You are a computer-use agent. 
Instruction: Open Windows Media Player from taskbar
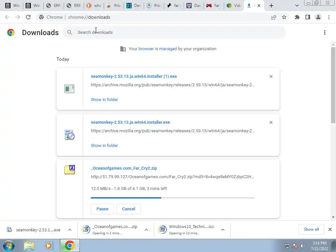click(49, 246)
